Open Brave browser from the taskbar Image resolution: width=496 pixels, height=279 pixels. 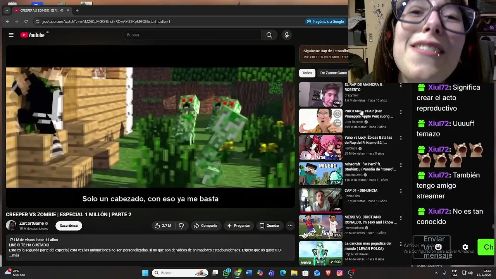(328, 273)
